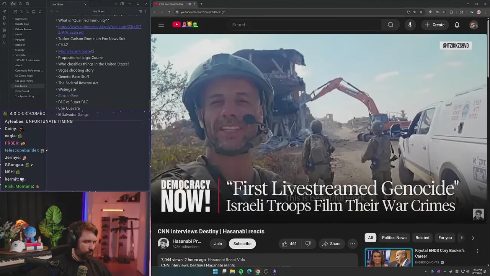Screen dimensions: 490x276
Task: Like the video (461 likes)
Action: point(289,244)
